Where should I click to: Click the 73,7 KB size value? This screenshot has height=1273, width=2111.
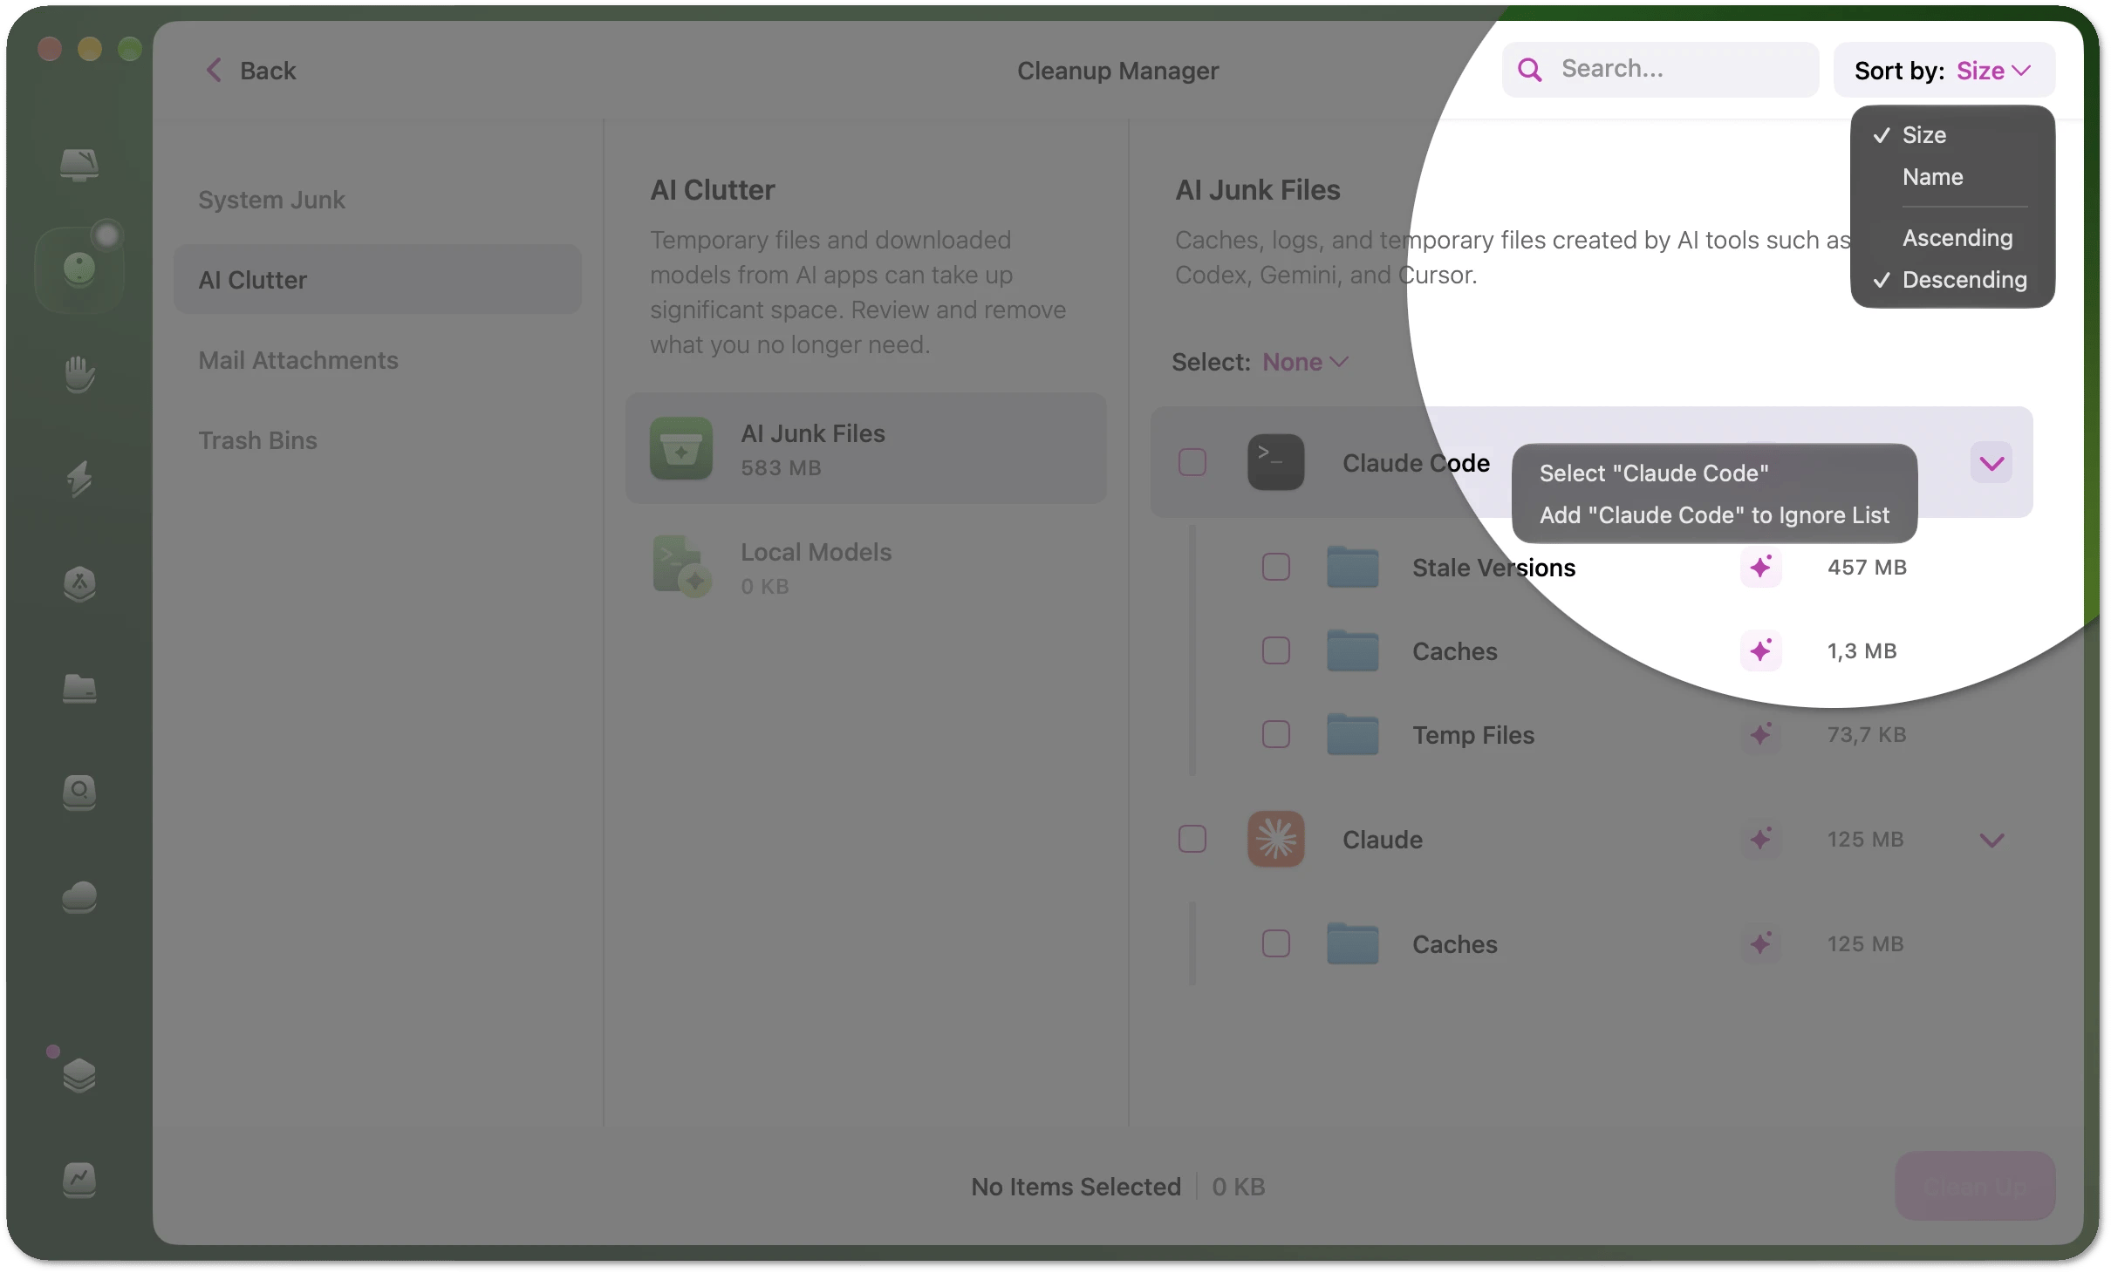[1867, 735]
